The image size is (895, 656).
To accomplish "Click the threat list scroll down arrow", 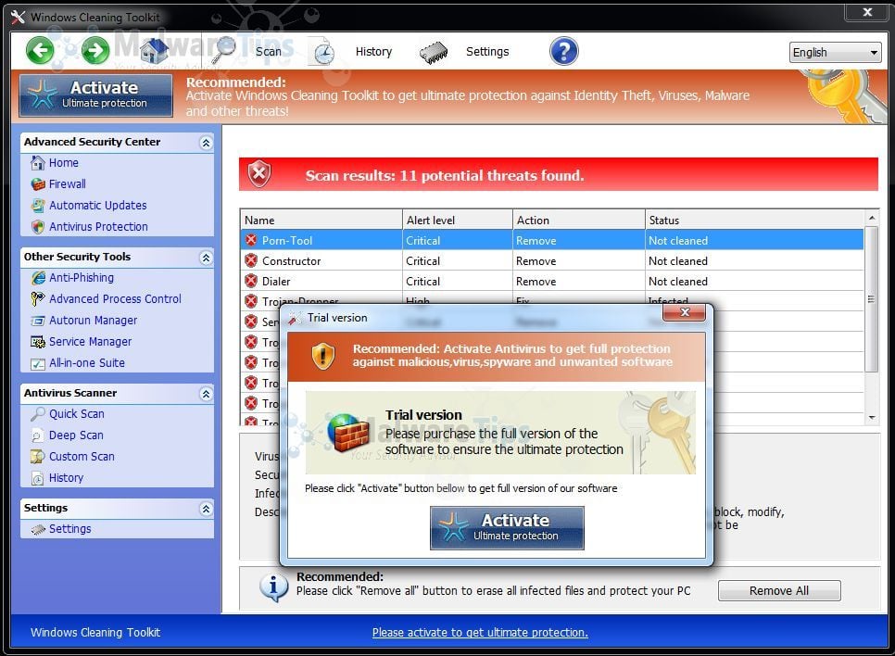I will click(x=872, y=418).
